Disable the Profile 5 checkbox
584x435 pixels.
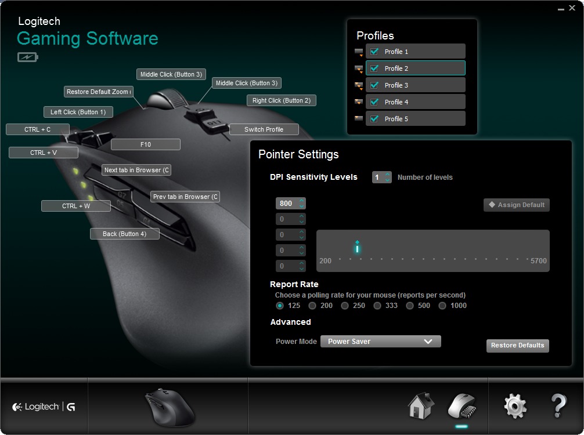[x=374, y=118]
